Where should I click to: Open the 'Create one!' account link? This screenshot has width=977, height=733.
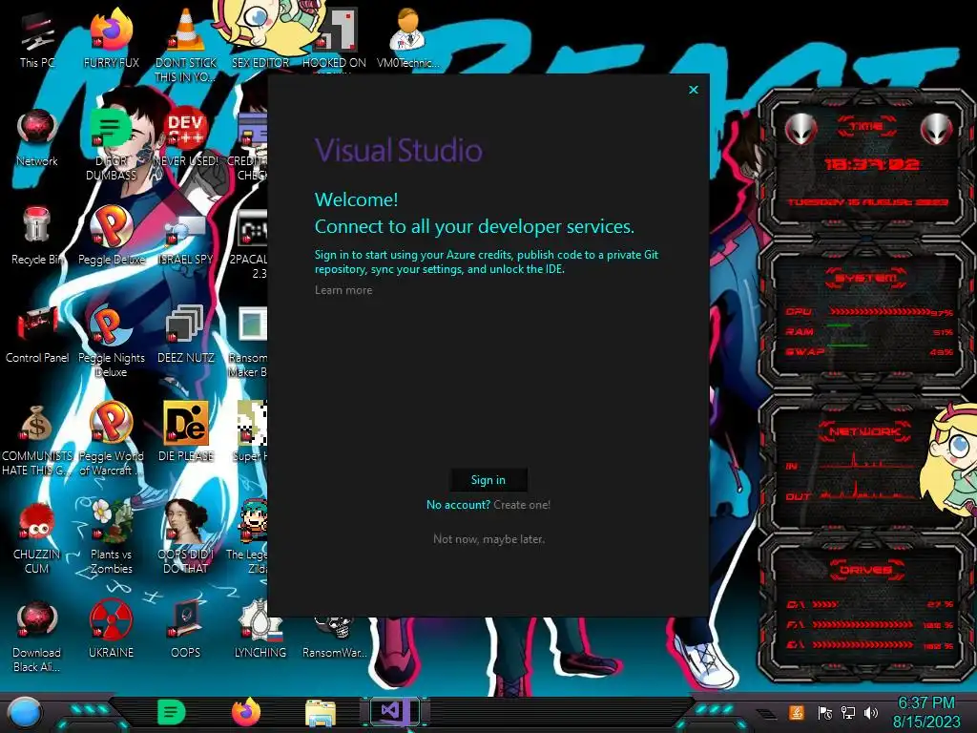[522, 505]
